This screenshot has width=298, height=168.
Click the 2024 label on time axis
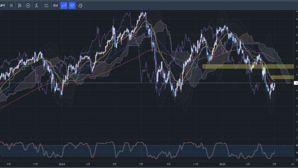pos(62,164)
